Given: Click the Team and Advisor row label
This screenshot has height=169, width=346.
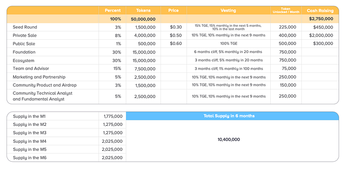Looking at the screenshot, I should pyautogui.click(x=31, y=69).
